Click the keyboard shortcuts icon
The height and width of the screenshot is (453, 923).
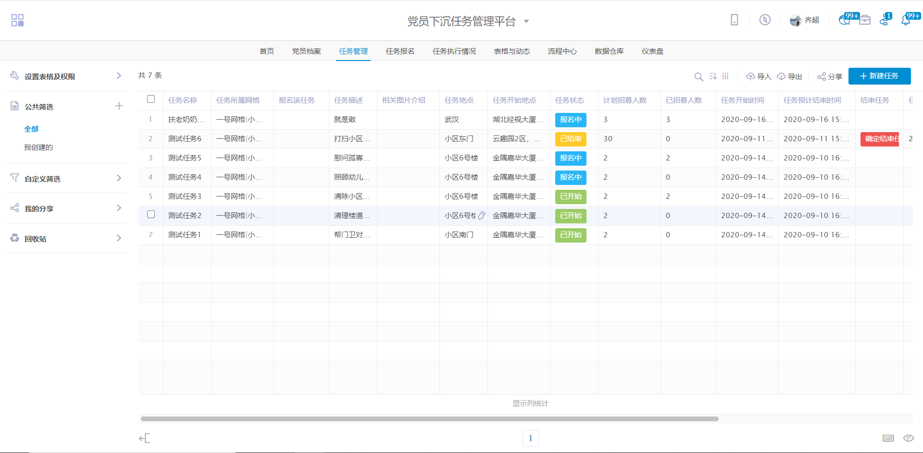coord(888,438)
